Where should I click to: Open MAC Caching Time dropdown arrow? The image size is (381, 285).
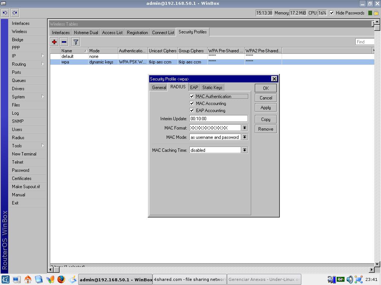point(245,150)
